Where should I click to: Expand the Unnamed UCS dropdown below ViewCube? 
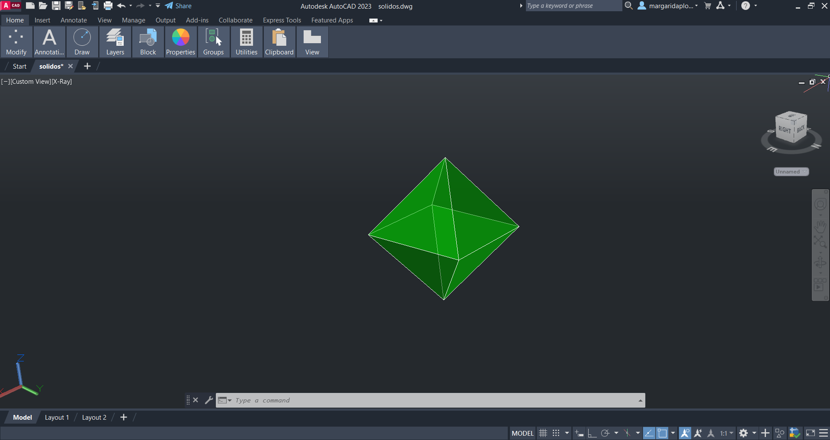pyautogui.click(x=791, y=172)
